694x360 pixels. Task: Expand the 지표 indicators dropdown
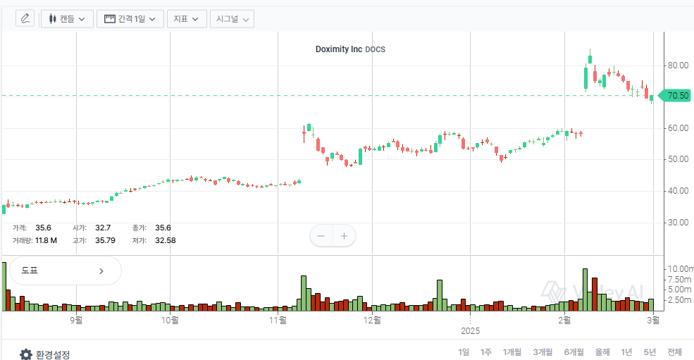[x=186, y=19]
